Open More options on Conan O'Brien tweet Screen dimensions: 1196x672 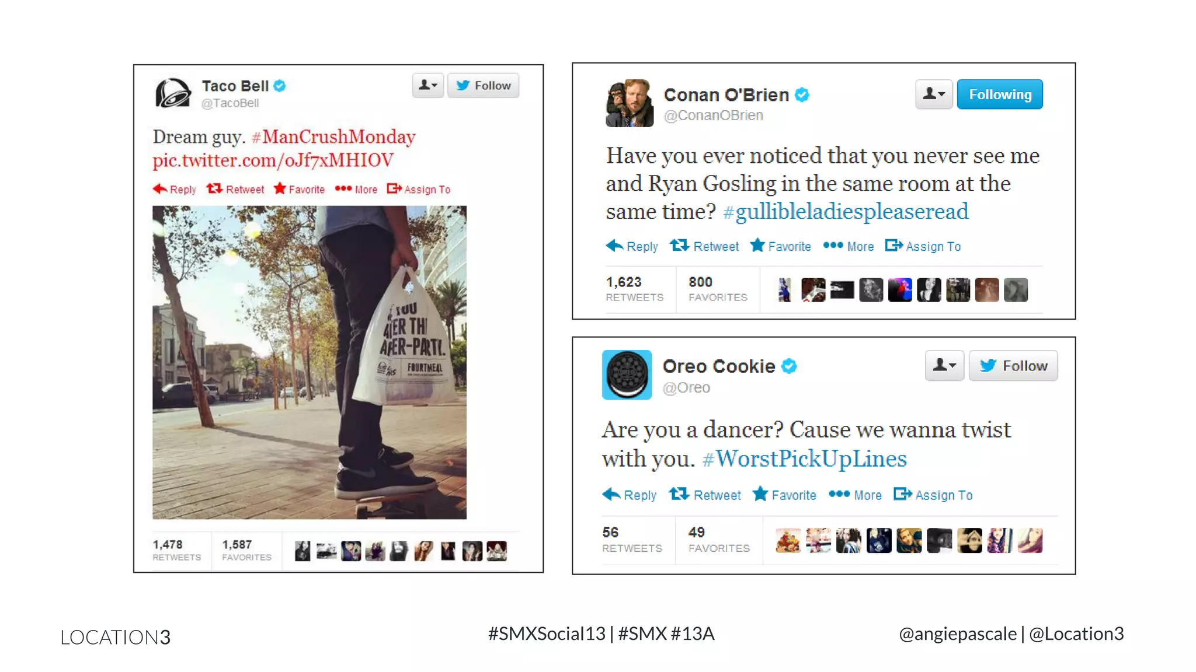(848, 246)
